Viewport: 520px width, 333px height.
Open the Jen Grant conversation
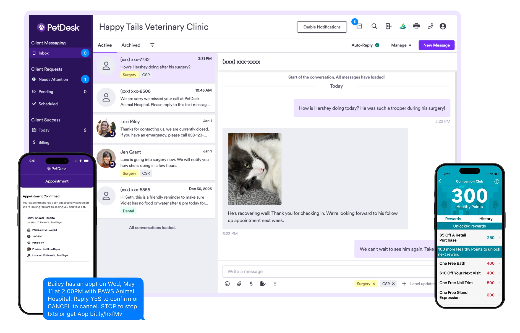154,163
